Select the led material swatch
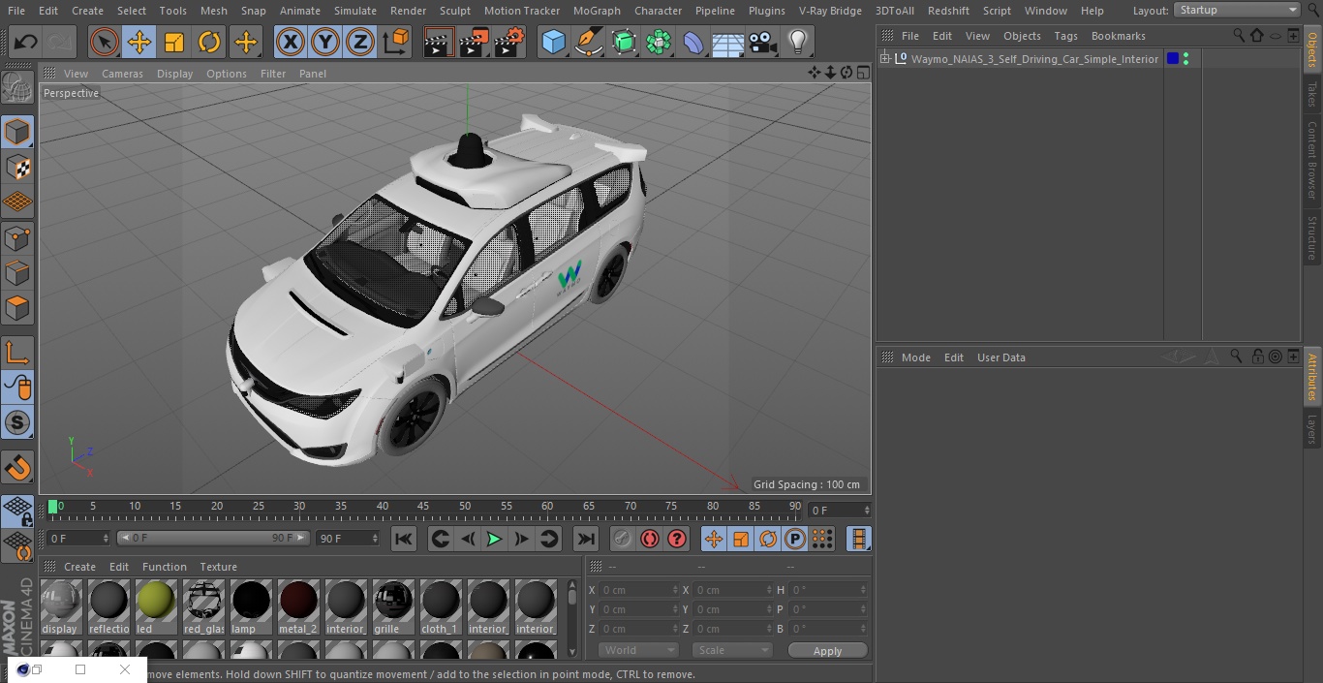Viewport: 1323px width, 683px height. click(x=156, y=607)
